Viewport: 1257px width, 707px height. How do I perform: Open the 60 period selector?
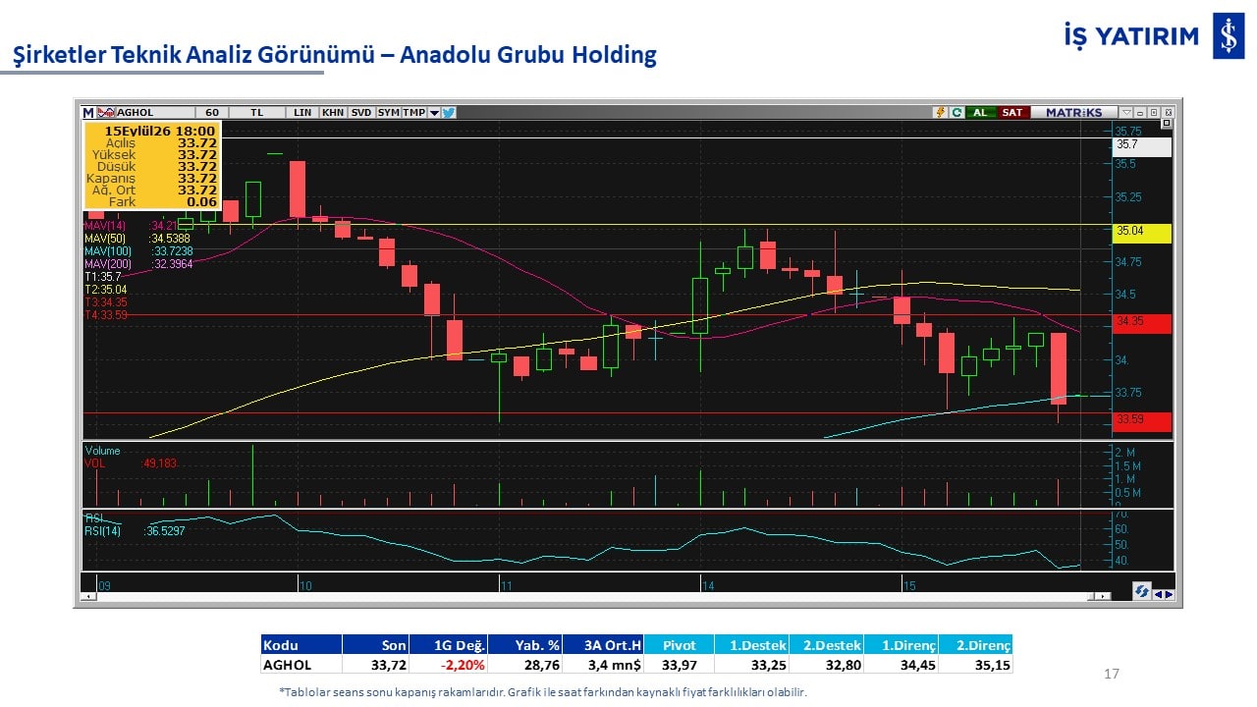(212, 112)
